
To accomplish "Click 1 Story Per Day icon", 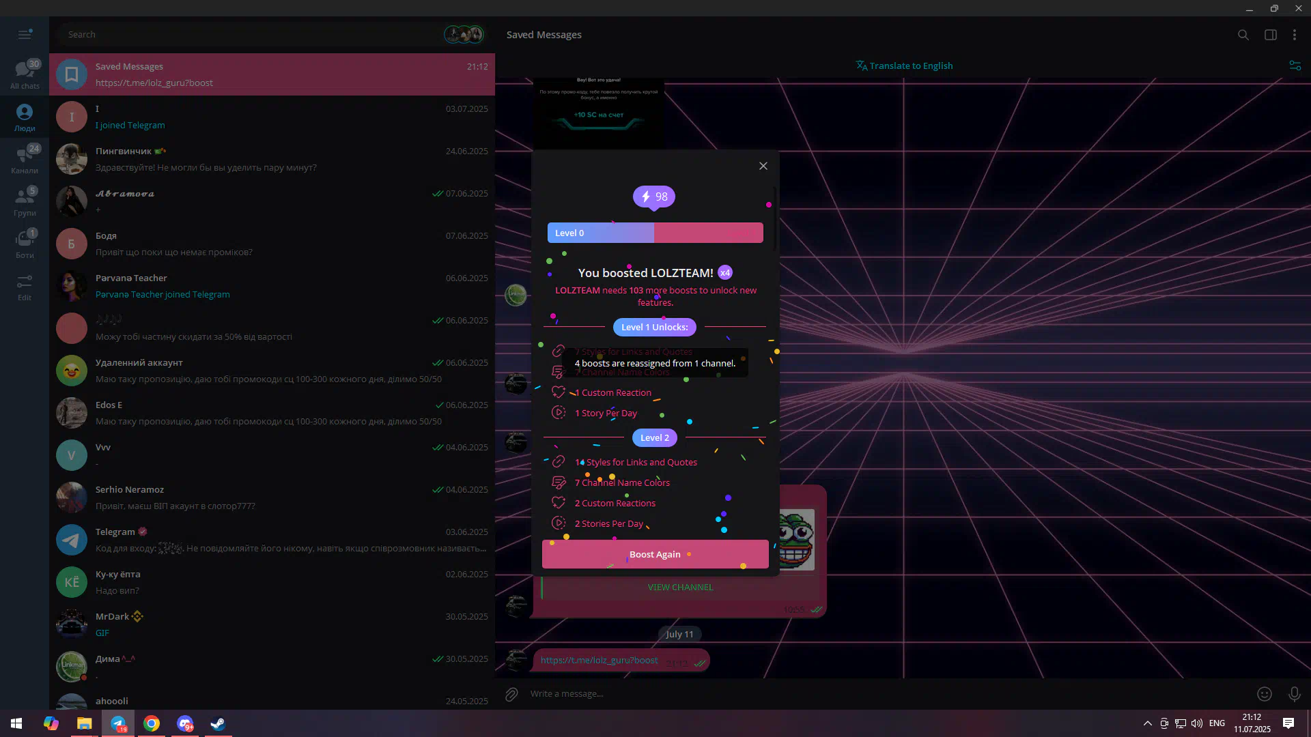I will (x=559, y=412).
